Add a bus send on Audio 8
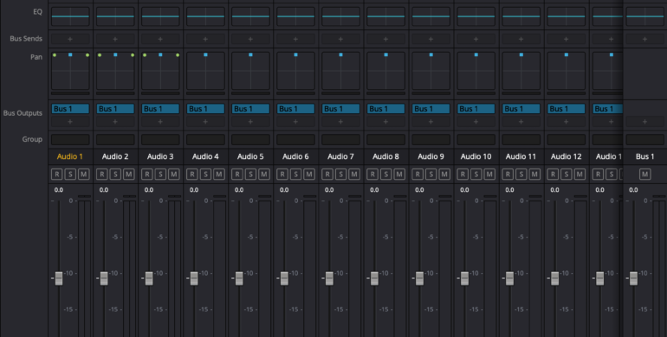The height and width of the screenshot is (337, 667). click(385, 39)
